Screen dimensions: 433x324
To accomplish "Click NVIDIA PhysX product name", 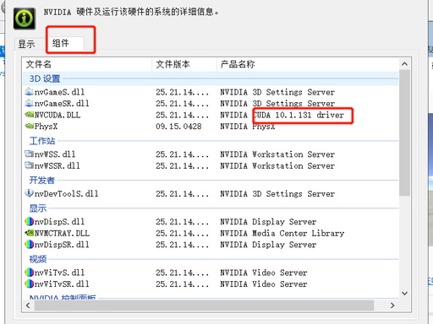I will click(x=247, y=127).
